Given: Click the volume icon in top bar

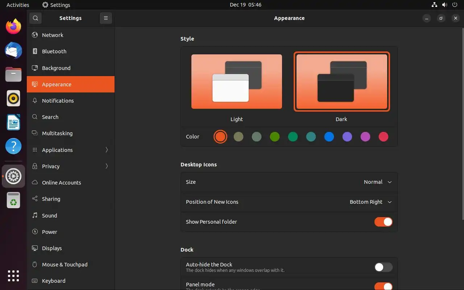Looking at the screenshot, I should (x=444, y=5).
